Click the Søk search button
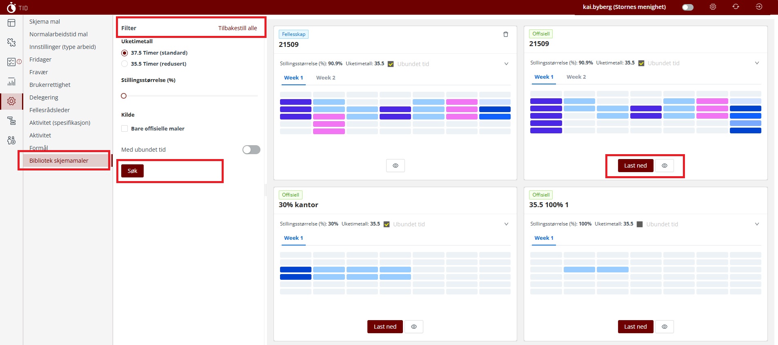The height and width of the screenshot is (345, 778). [x=132, y=171]
